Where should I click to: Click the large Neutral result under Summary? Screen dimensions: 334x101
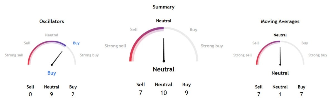[164, 69]
